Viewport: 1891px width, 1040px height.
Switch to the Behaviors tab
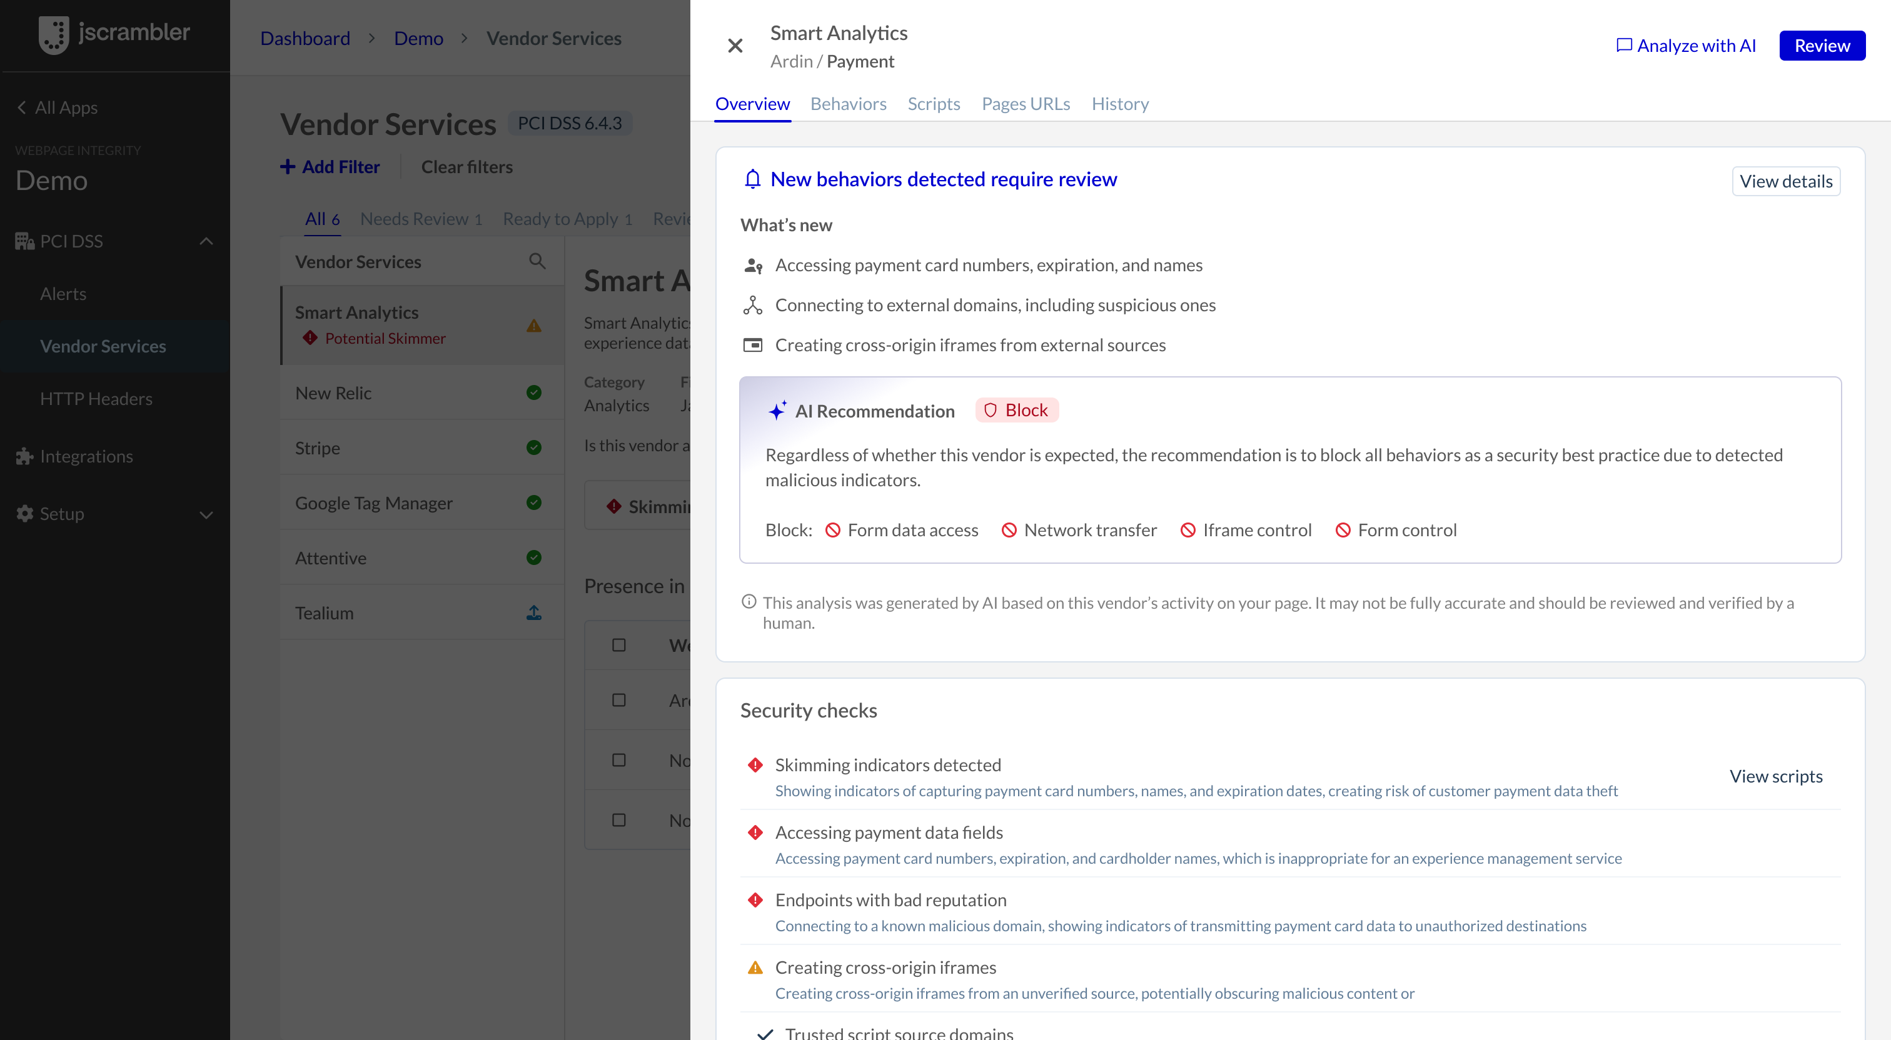point(848,104)
